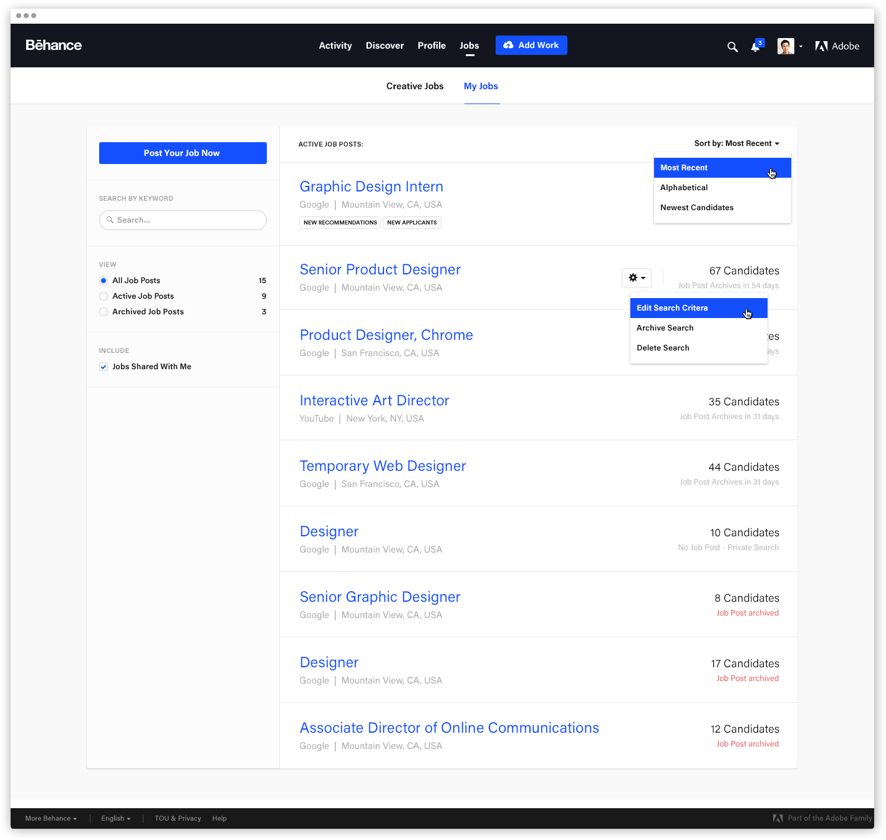Switch to My Jobs tab

481,86
